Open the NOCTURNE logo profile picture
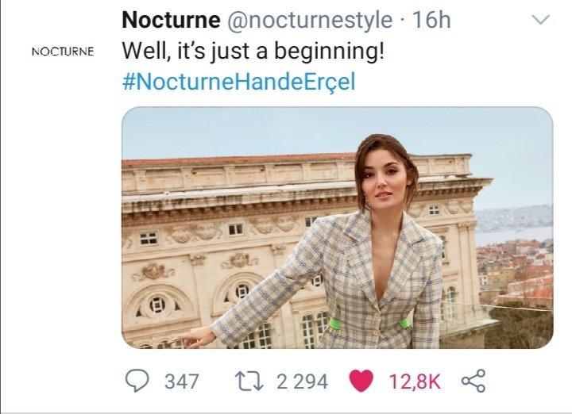The image size is (572, 414). click(62, 52)
